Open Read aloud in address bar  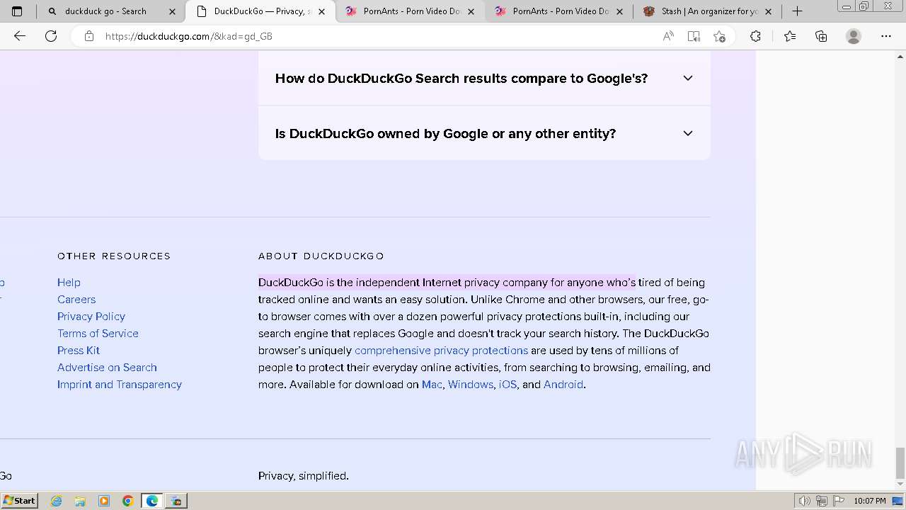tap(667, 36)
